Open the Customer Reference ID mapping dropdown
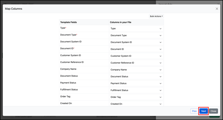Viewport: 223px width, 120px height. (136, 63)
